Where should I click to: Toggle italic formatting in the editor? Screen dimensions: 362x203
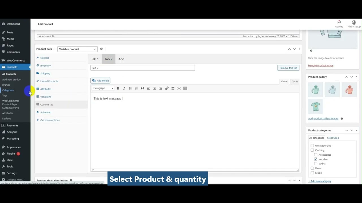(x=124, y=88)
